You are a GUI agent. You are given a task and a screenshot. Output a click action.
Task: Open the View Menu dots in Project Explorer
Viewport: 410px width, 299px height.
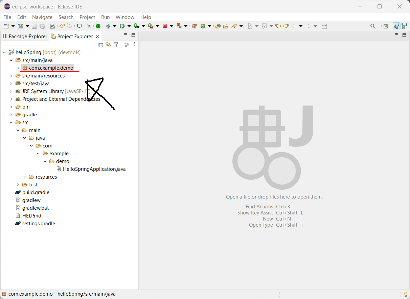pos(134,45)
